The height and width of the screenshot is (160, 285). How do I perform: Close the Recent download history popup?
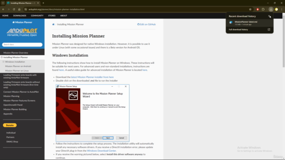coord(269,16)
